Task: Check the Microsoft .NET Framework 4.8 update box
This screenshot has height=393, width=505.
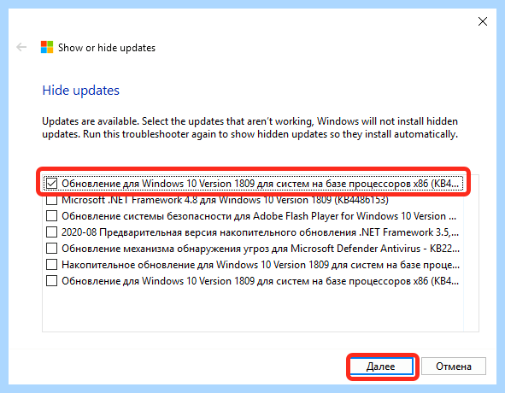Action: [x=51, y=200]
